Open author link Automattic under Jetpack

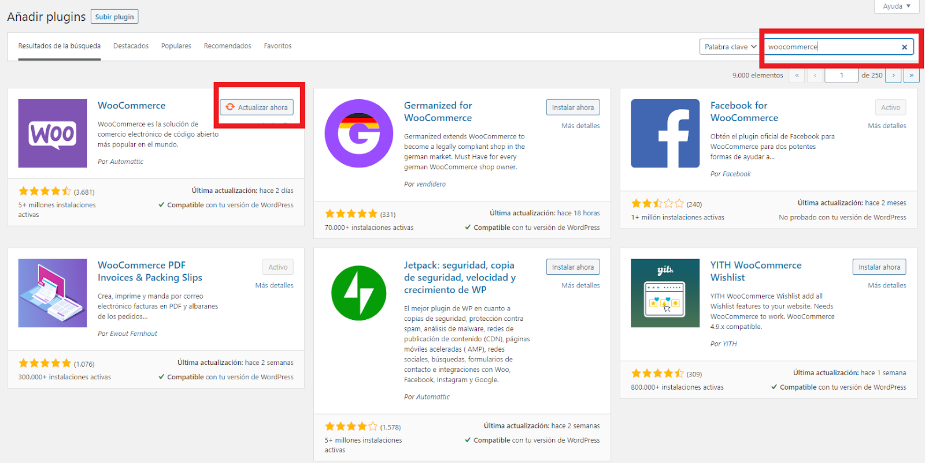pyautogui.click(x=433, y=397)
